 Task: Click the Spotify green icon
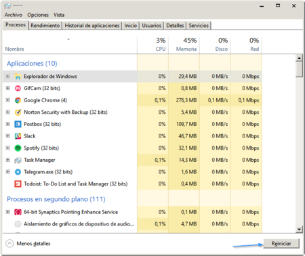18,148
